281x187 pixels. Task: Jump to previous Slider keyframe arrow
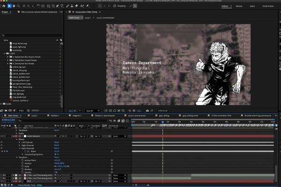(x=2, y=151)
